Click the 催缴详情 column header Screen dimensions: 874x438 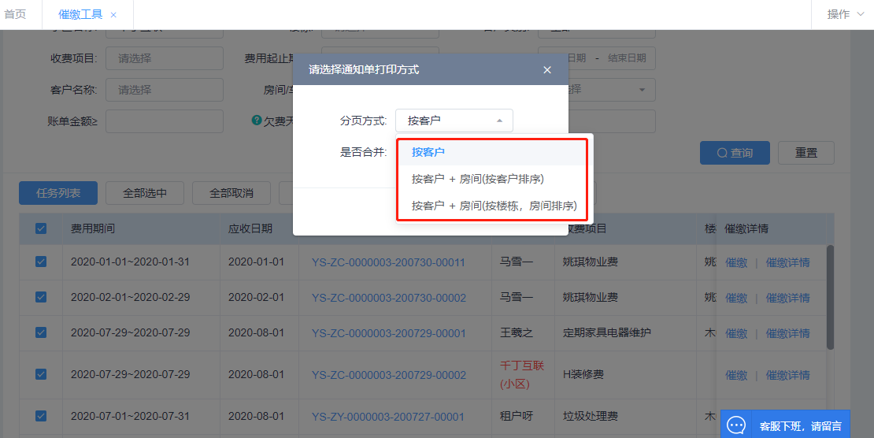(x=746, y=228)
